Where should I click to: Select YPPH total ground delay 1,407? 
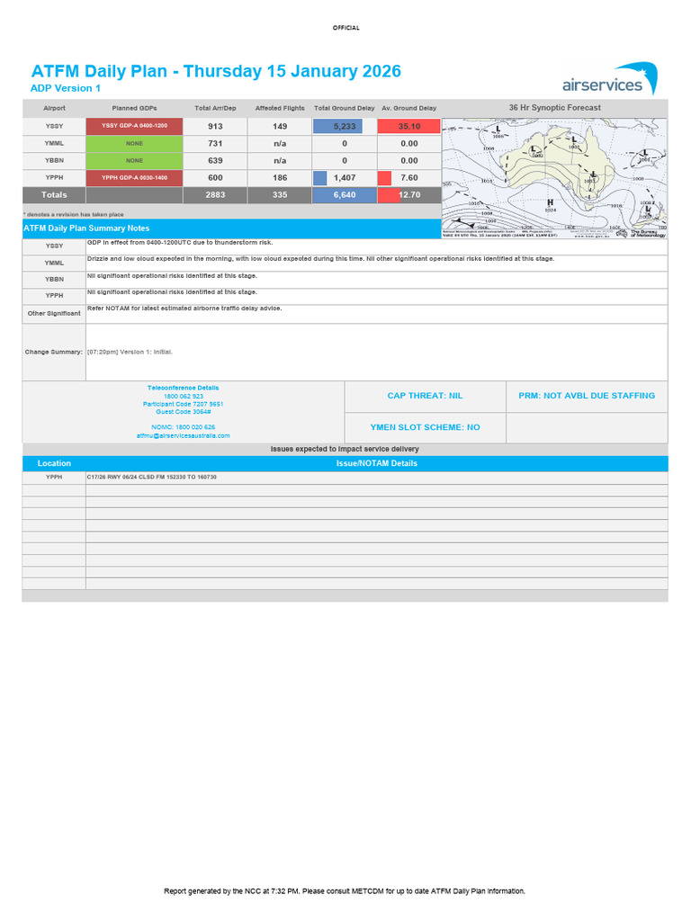345,178
